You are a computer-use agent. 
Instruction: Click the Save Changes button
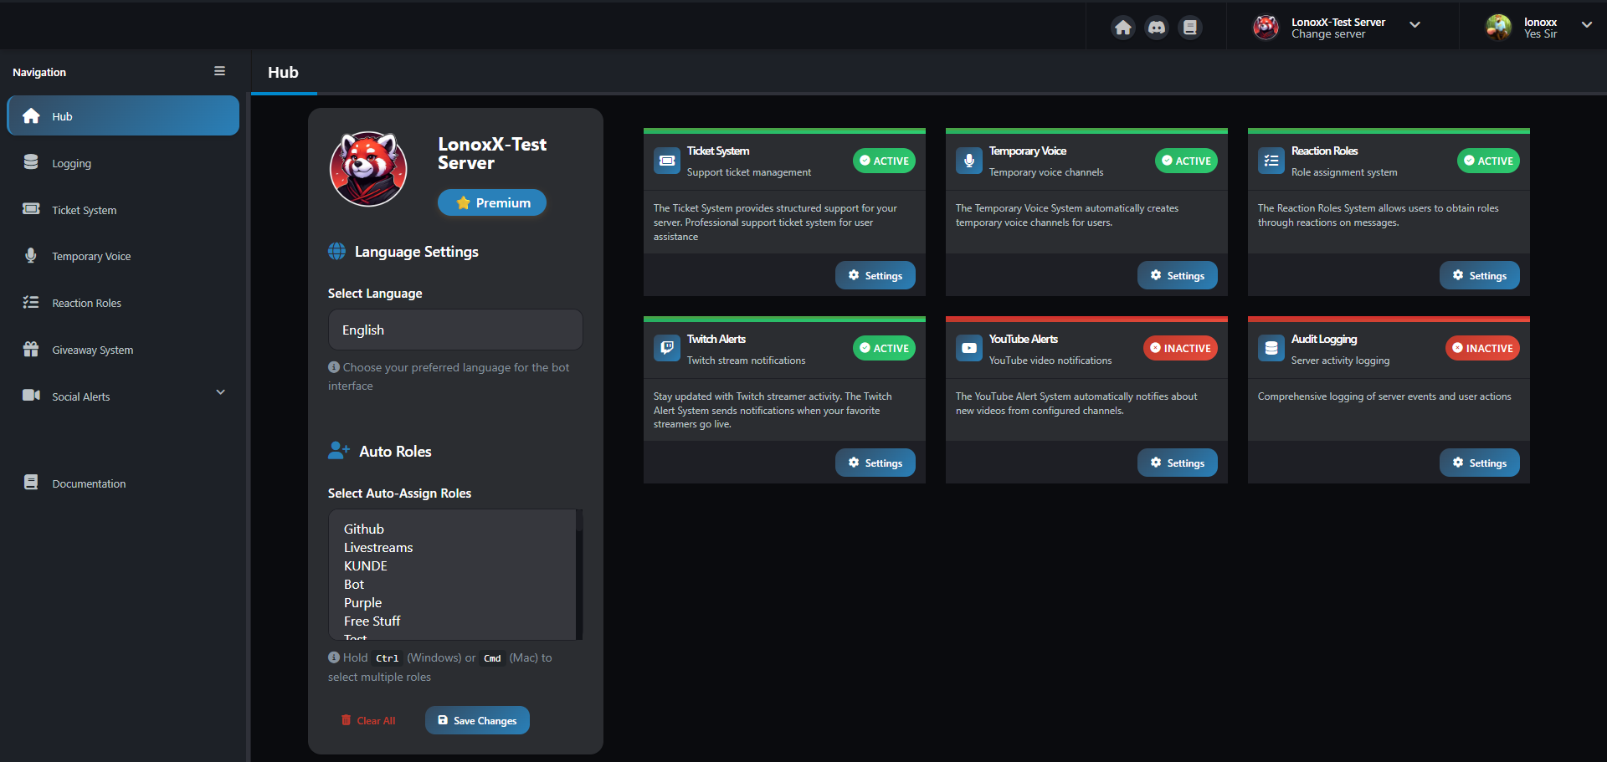click(477, 720)
